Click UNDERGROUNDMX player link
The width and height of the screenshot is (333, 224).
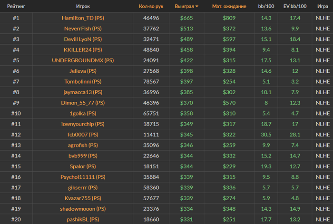[78, 60]
